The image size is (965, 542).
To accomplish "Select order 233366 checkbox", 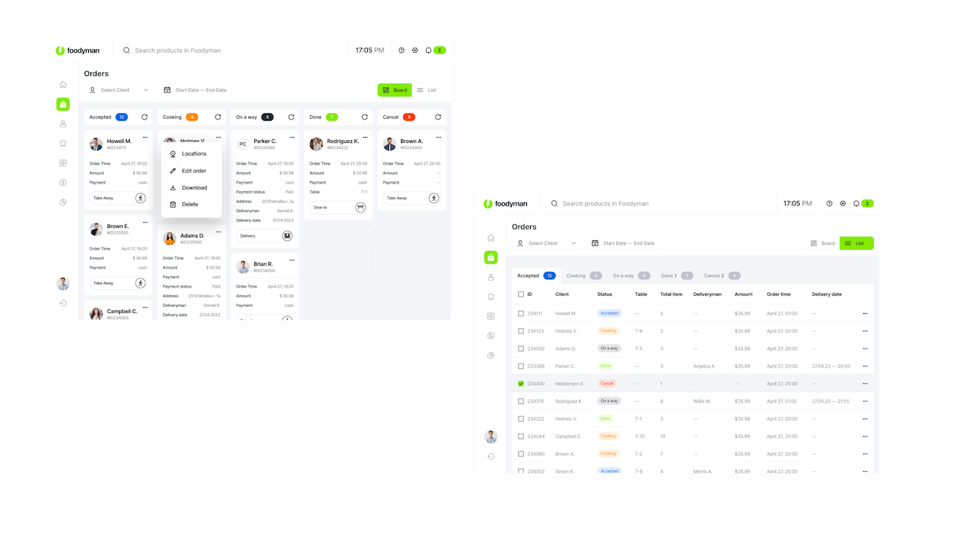I will click(521, 366).
